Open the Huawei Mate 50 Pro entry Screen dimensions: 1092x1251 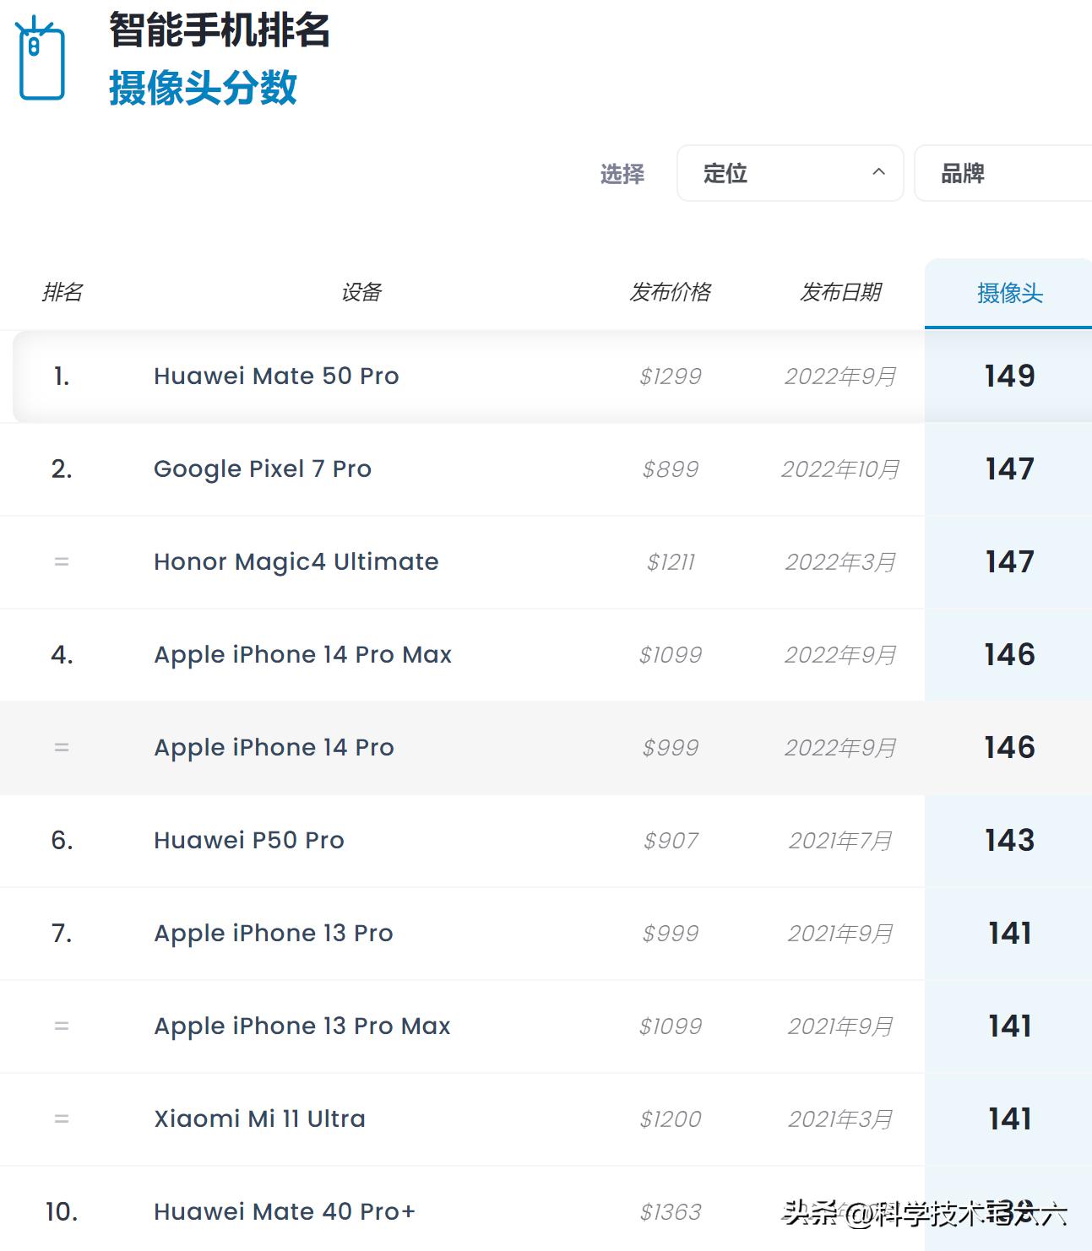click(x=275, y=376)
